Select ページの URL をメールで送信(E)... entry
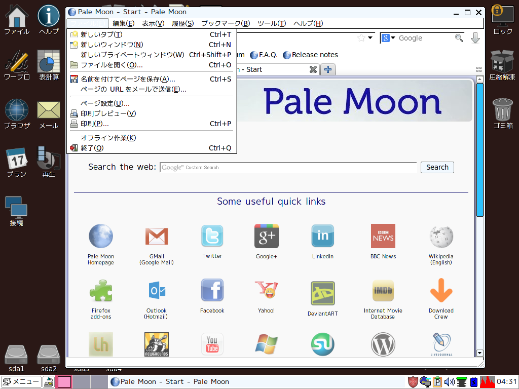Viewport: 519px width, 389px height. point(152,89)
